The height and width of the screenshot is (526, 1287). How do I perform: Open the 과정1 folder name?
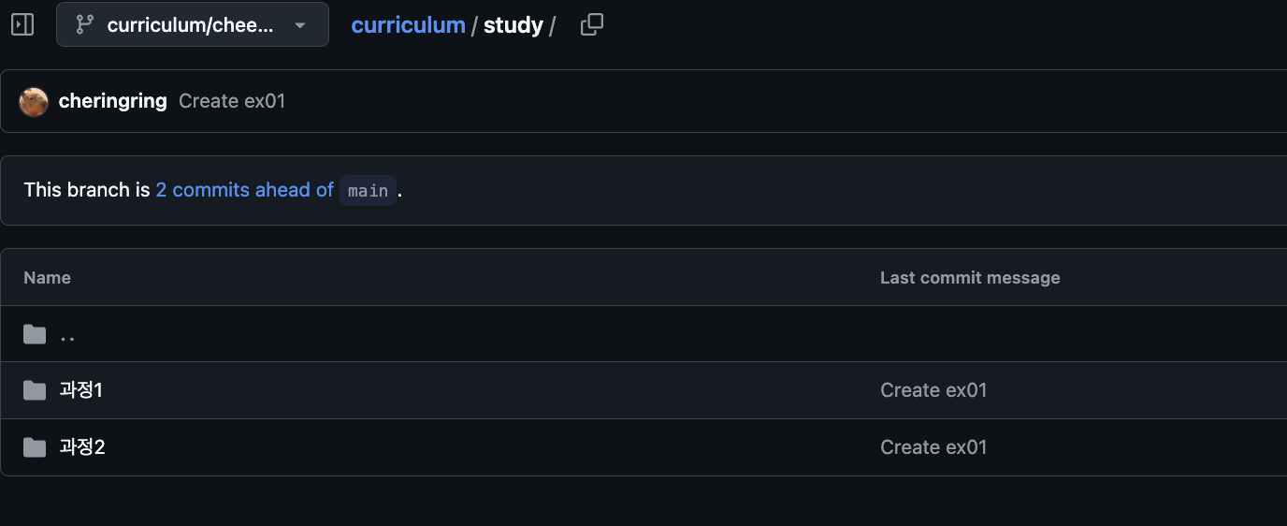(x=81, y=390)
